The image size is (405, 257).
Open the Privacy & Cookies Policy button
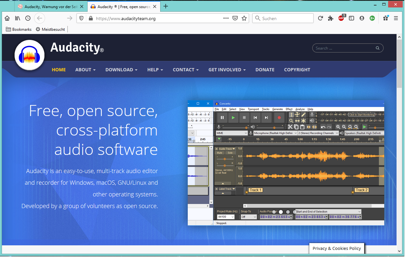(x=337, y=248)
